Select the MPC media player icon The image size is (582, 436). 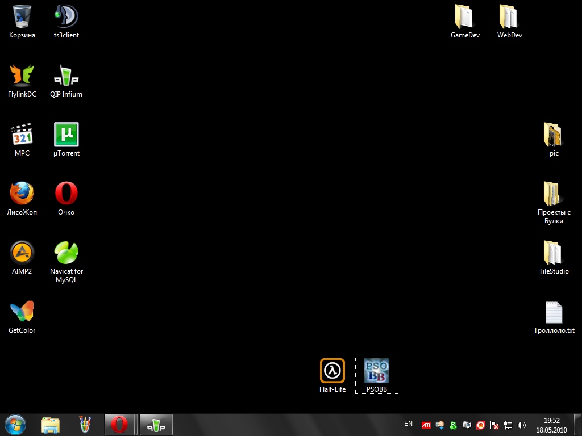22,135
